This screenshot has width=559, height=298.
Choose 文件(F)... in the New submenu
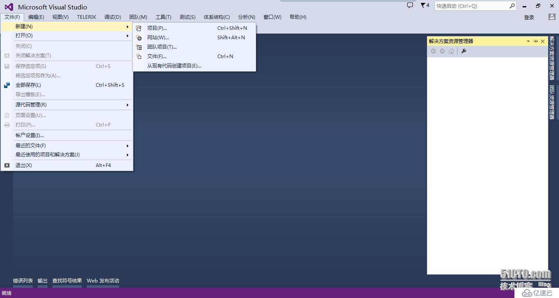coord(194,56)
